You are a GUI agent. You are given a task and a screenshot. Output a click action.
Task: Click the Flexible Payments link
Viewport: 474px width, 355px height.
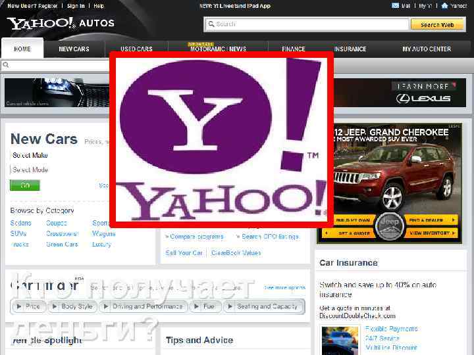point(391,329)
